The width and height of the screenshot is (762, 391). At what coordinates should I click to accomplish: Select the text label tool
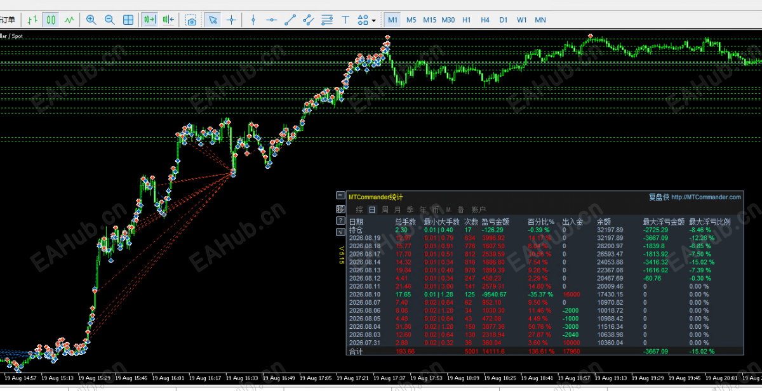(345, 20)
